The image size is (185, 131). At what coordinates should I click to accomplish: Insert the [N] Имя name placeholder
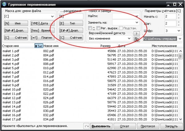click(16, 23)
